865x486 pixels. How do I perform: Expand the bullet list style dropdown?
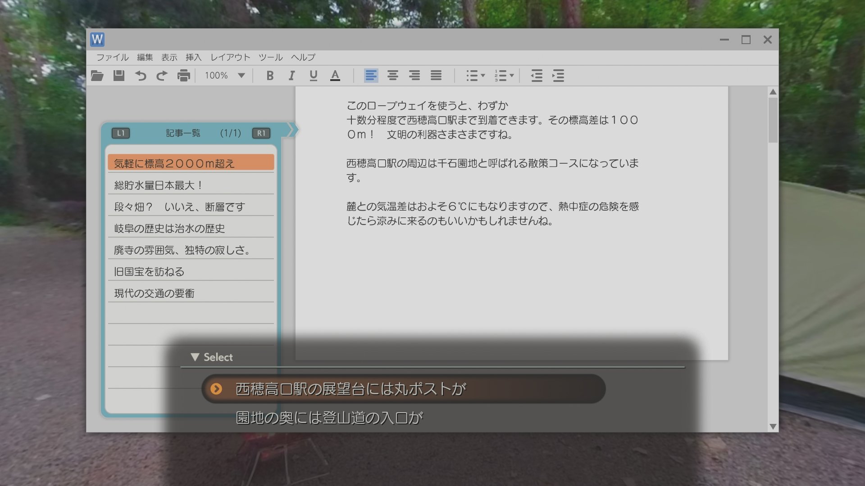coord(483,76)
